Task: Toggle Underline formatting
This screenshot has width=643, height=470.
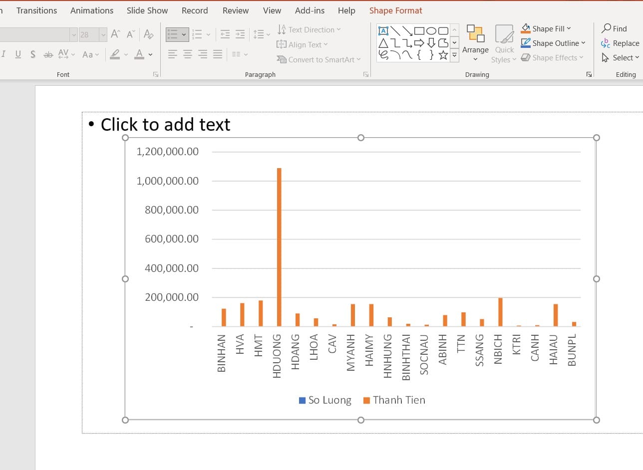Action: [18, 54]
